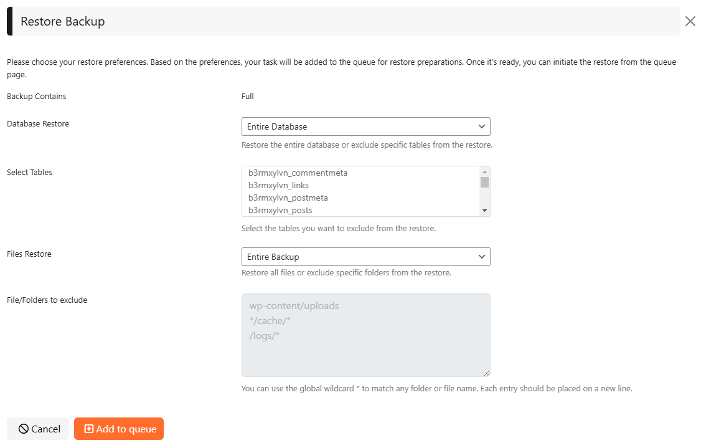Click the resize grip of the exclude textarea
This screenshot has height=448, width=701.
pyautogui.click(x=486, y=373)
